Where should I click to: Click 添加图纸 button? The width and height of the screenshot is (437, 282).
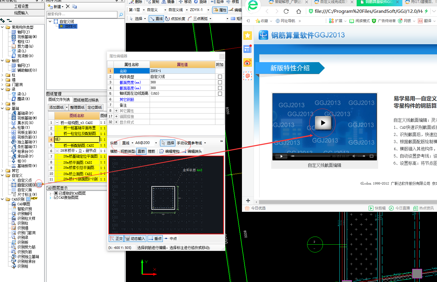pyautogui.click(x=56, y=107)
